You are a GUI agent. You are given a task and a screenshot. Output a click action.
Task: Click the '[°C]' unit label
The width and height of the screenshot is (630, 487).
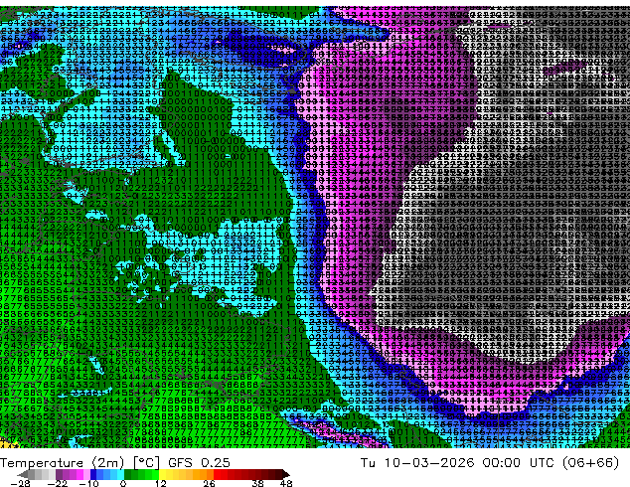146,463
